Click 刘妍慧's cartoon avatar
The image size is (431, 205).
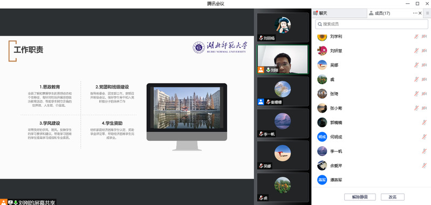[322, 51]
